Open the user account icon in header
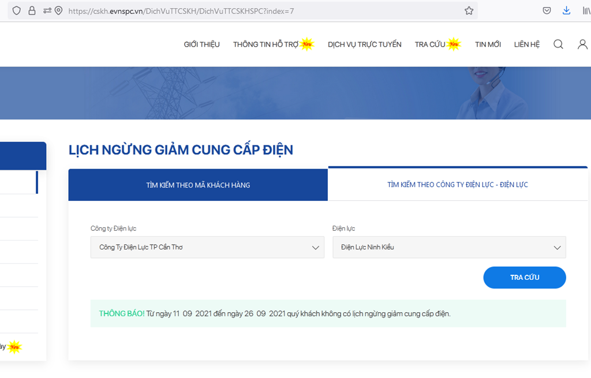The image size is (591, 378). point(582,44)
